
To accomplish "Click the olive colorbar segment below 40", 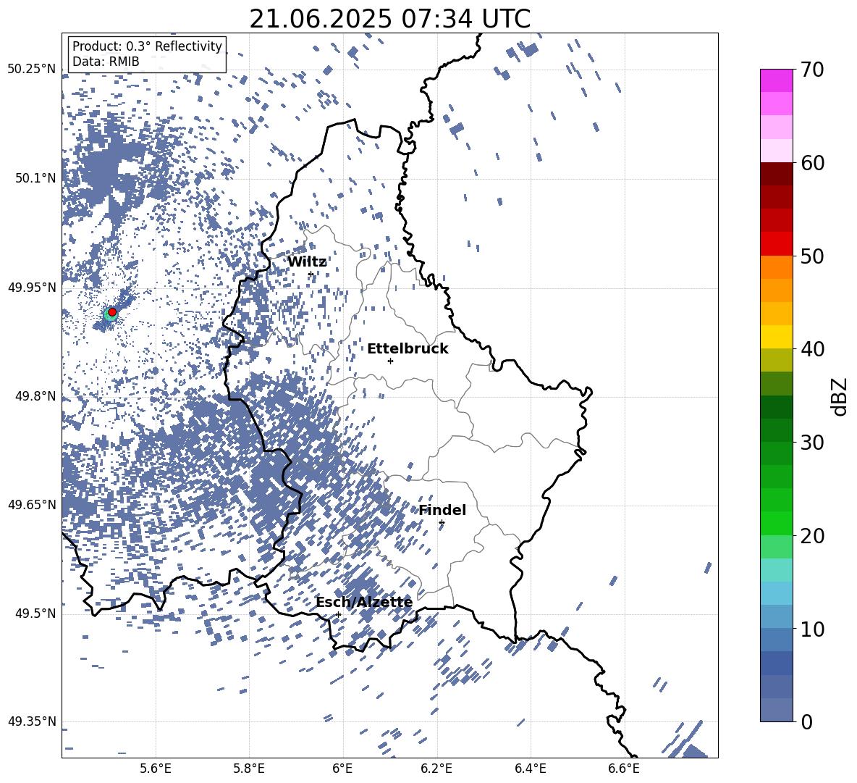I will (x=777, y=360).
